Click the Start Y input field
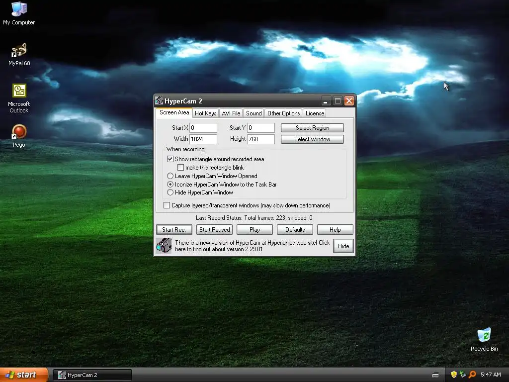Viewport: 509px width, 382px height. (x=261, y=128)
